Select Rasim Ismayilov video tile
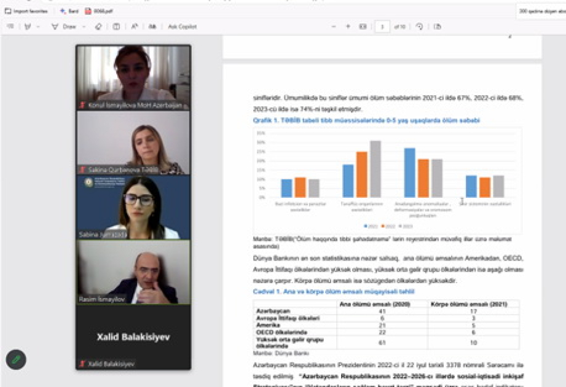 tap(133, 272)
